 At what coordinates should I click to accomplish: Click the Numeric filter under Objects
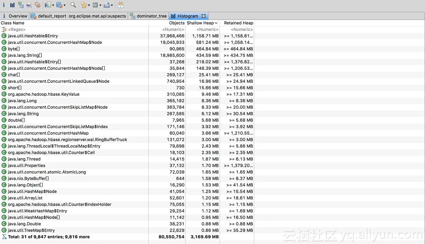tap(173, 29)
